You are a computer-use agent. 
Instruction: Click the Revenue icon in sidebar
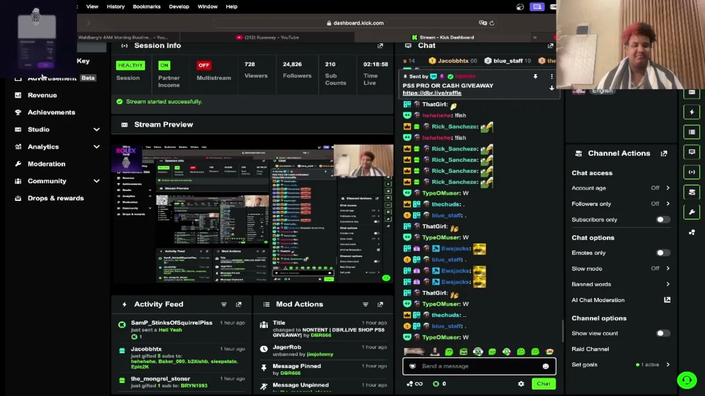[18, 95]
